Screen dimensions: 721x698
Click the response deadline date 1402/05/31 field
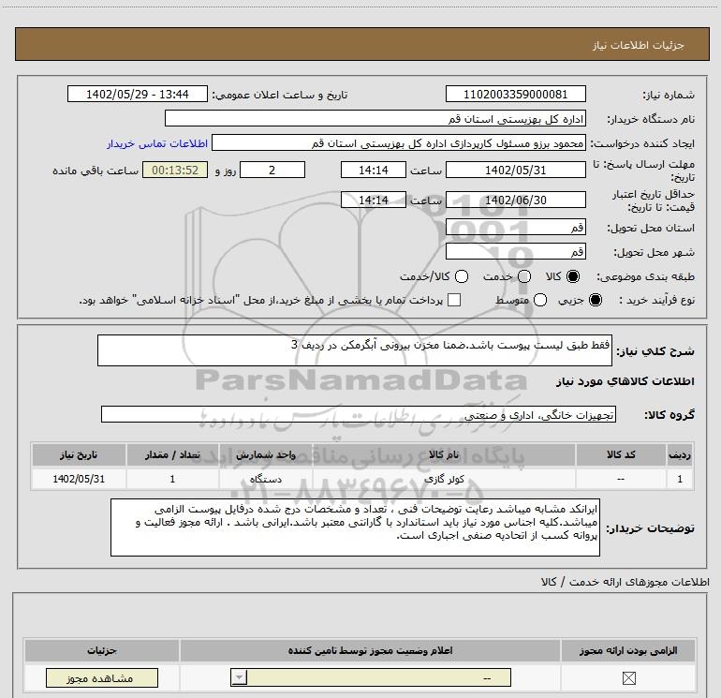(515, 170)
